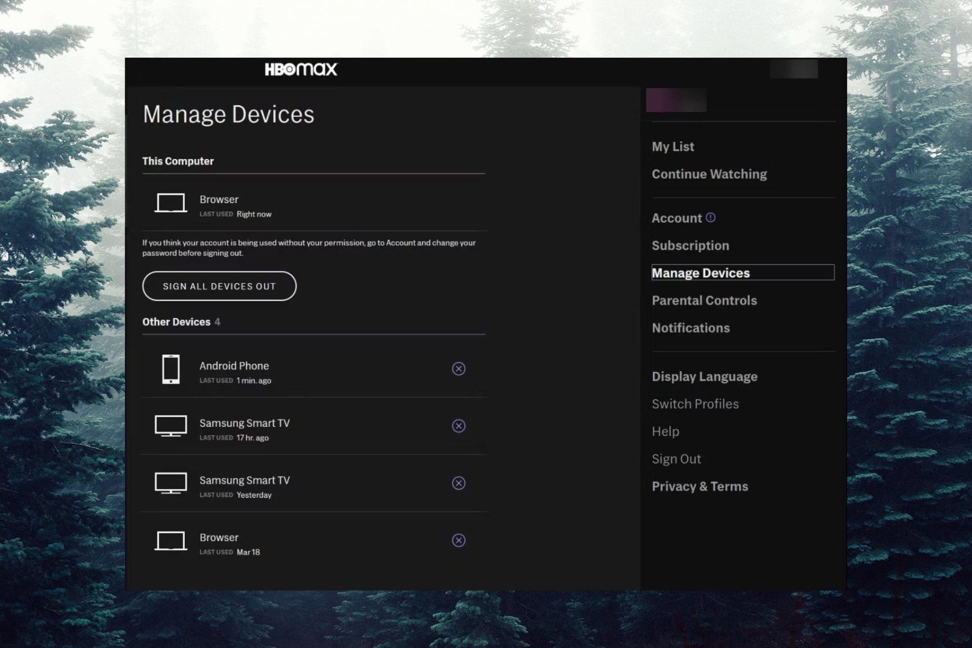Remove Samsung Smart TV used 17 hr. ago
Screen dimensions: 972x648
pyautogui.click(x=458, y=426)
